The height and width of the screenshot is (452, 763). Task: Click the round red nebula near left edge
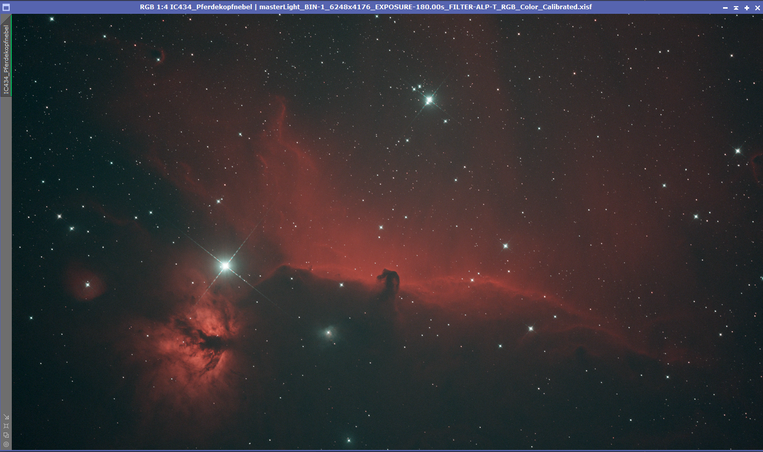pos(86,283)
